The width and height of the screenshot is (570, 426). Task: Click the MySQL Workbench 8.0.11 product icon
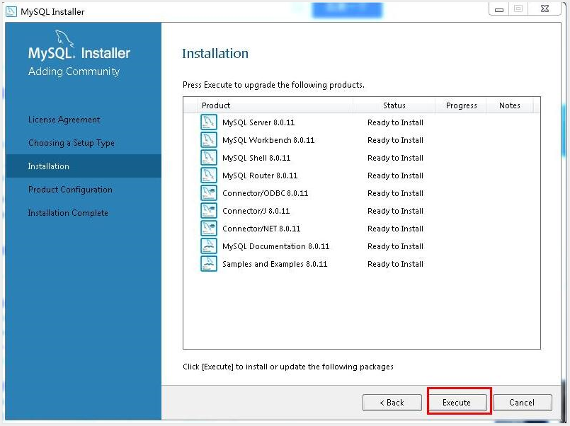point(209,140)
